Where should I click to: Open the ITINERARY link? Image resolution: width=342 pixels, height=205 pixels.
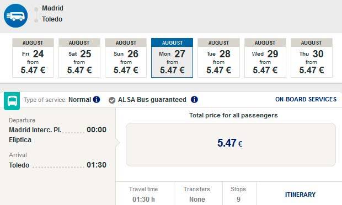tap(300, 195)
